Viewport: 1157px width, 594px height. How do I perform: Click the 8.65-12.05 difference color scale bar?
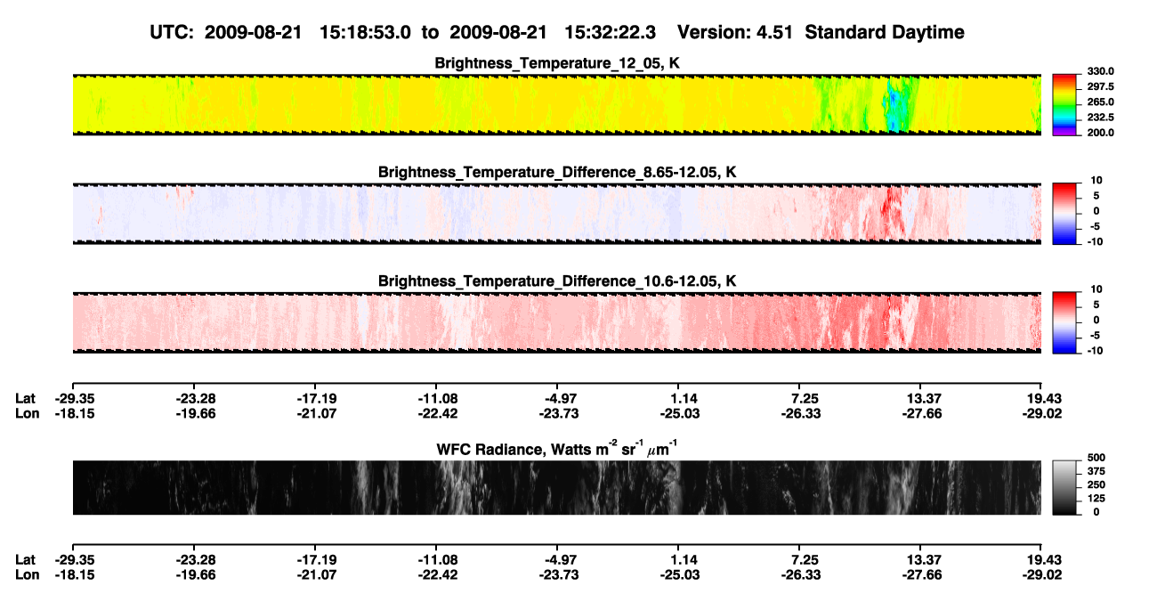click(1064, 212)
